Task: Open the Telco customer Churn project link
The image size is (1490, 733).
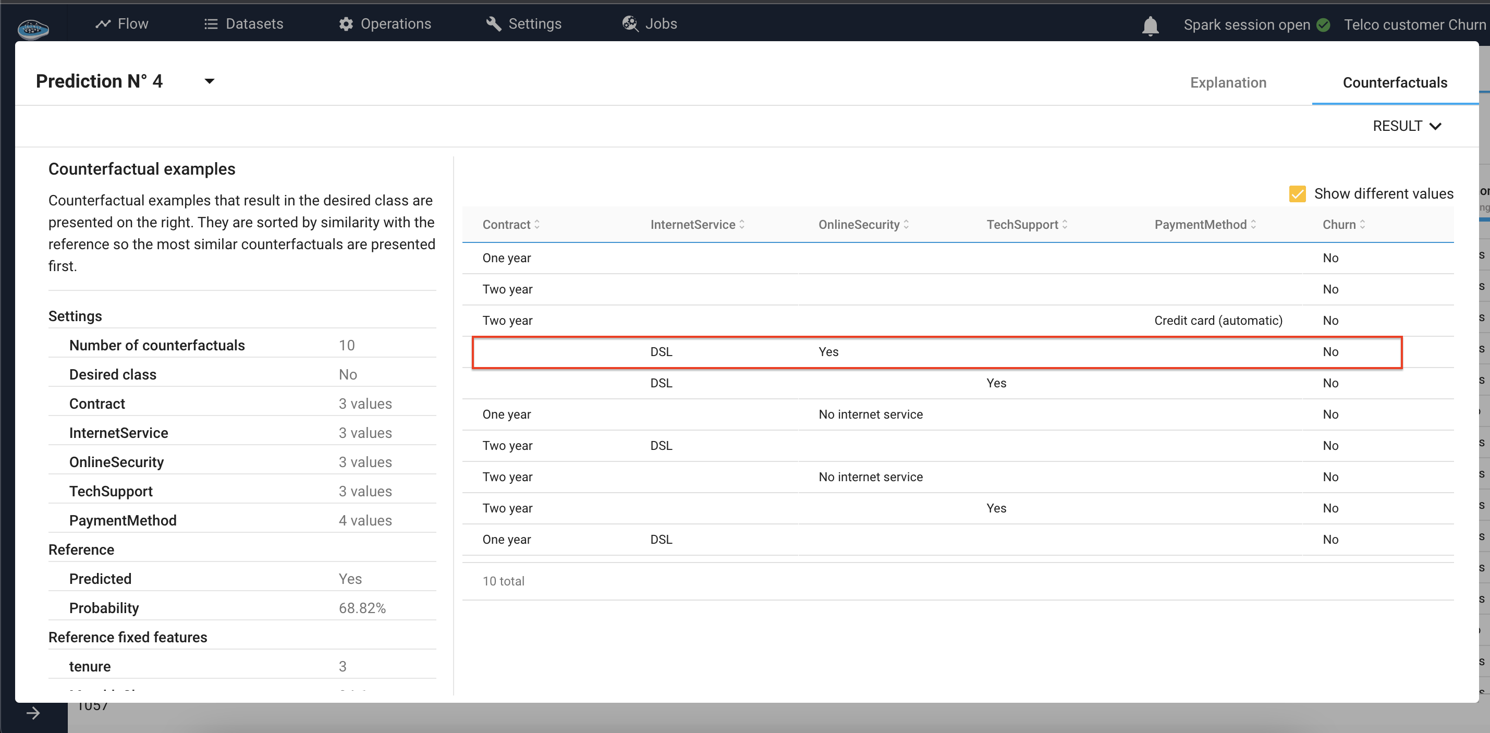Action: [1415, 25]
